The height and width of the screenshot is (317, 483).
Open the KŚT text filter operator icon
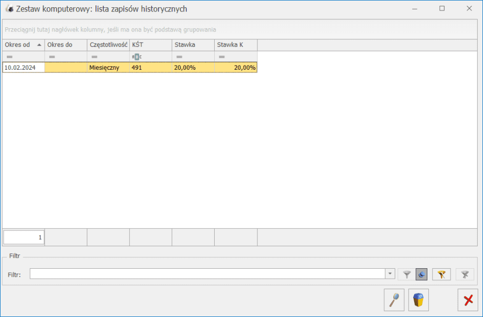(x=137, y=57)
